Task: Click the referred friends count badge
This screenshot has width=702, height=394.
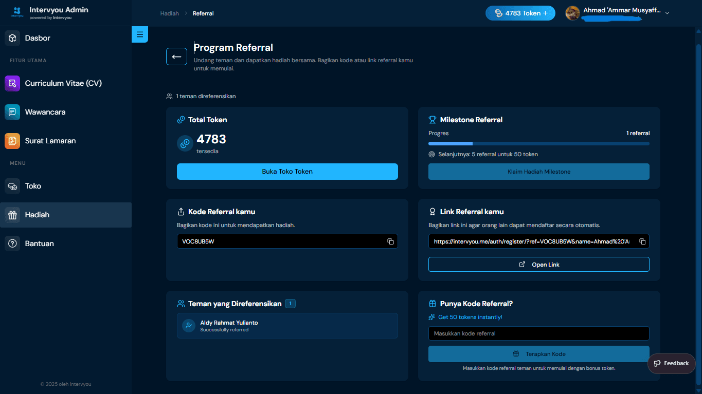Action: pyautogui.click(x=290, y=304)
